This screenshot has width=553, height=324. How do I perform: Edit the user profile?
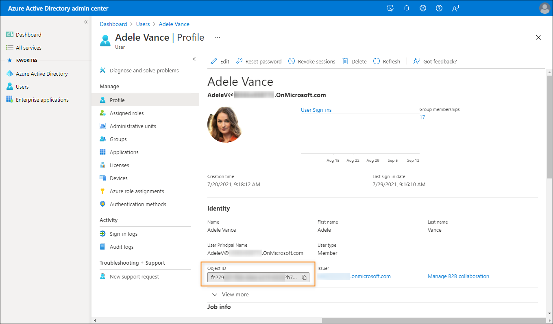pyautogui.click(x=220, y=61)
